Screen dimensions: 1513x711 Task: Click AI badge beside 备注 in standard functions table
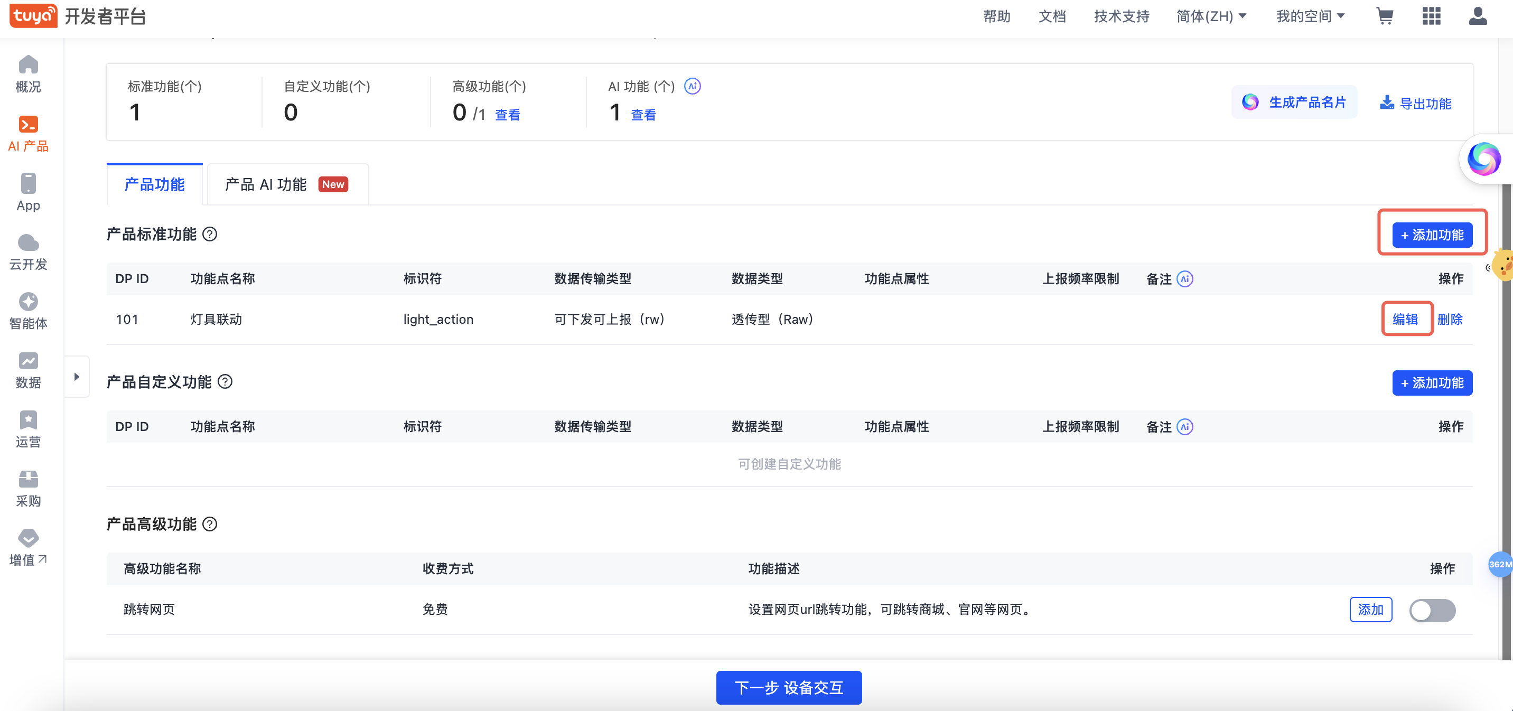click(x=1185, y=279)
